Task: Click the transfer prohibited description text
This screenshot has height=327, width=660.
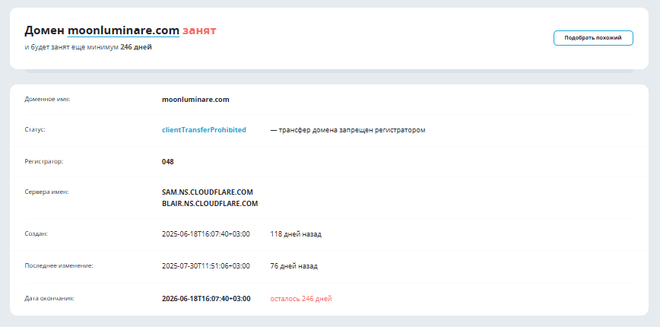Action: [x=347, y=130]
